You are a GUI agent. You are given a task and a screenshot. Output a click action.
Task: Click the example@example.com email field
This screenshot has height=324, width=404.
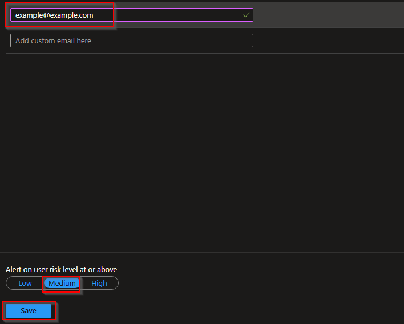[x=131, y=15]
